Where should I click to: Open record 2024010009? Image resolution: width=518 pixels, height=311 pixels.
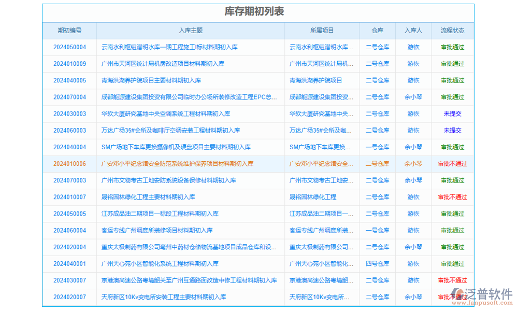point(71,64)
